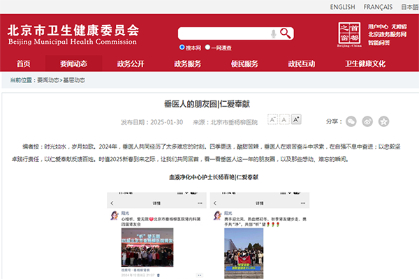Go to 卫生健康文化 navigation tab
This screenshot has width=419, height=279.
[x=365, y=63]
